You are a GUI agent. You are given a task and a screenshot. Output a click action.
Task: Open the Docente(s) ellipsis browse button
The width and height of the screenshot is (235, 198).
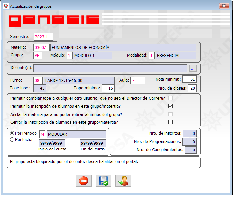click(193, 68)
